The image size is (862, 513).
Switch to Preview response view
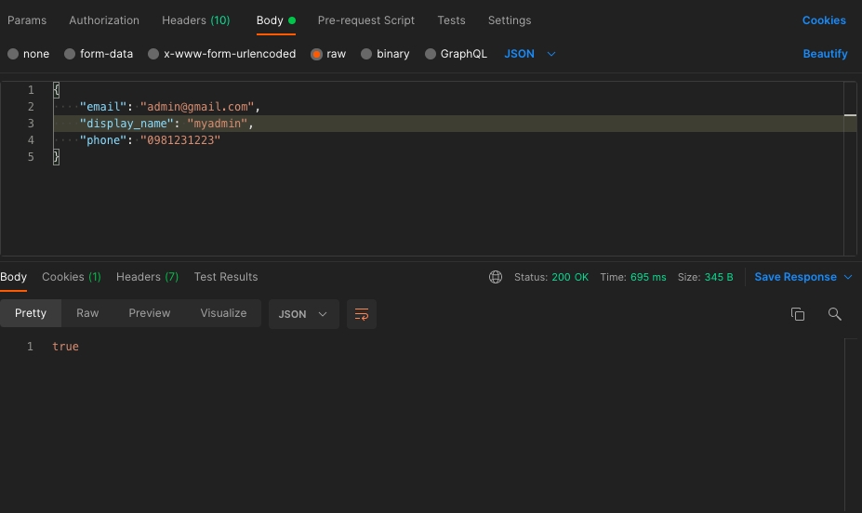pyautogui.click(x=150, y=313)
